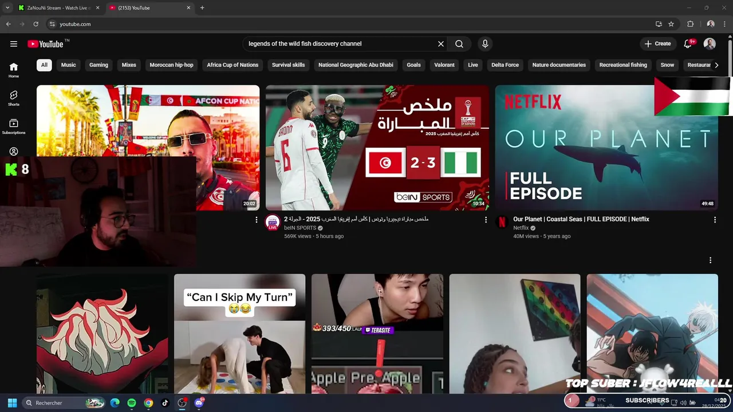Open the Chrome profile avatar

point(711,24)
